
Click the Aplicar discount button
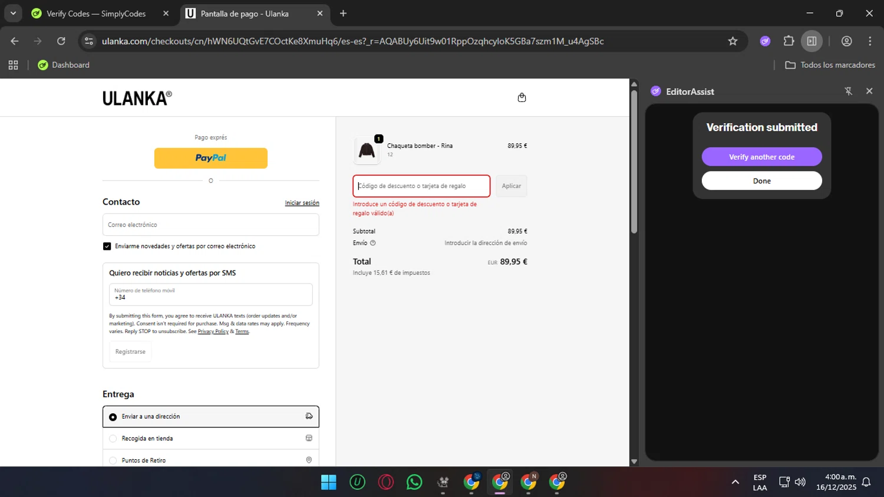point(511,186)
